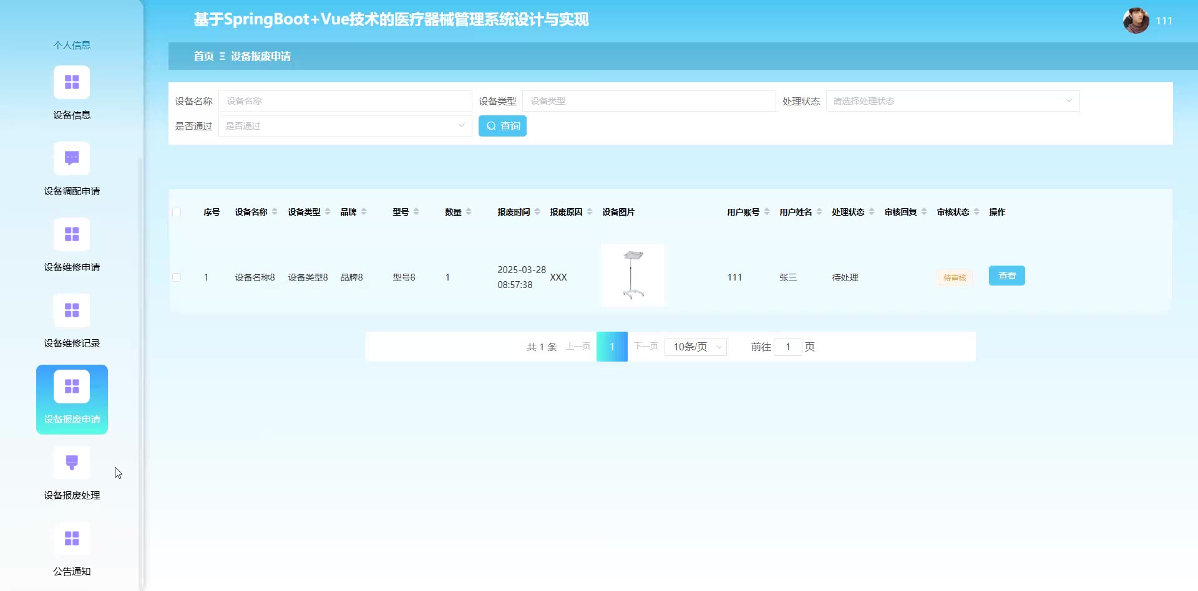Click 个人信息 in the sidebar
This screenshot has width=1198, height=591.
(72, 45)
